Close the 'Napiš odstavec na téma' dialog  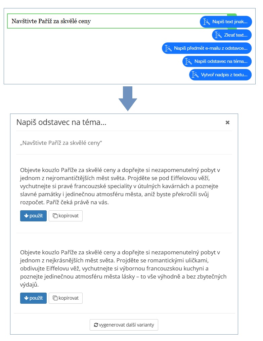pyautogui.click(x=228, y=122)
